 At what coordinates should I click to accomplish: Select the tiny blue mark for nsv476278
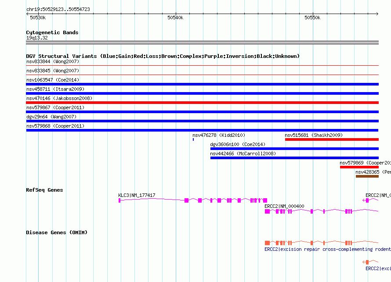(193, 139)
